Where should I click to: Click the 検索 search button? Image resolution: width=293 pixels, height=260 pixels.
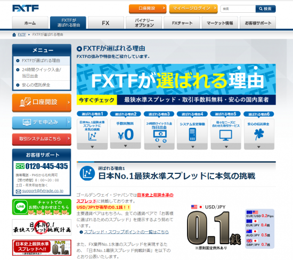pyautogui.click(x=265, y=9)
